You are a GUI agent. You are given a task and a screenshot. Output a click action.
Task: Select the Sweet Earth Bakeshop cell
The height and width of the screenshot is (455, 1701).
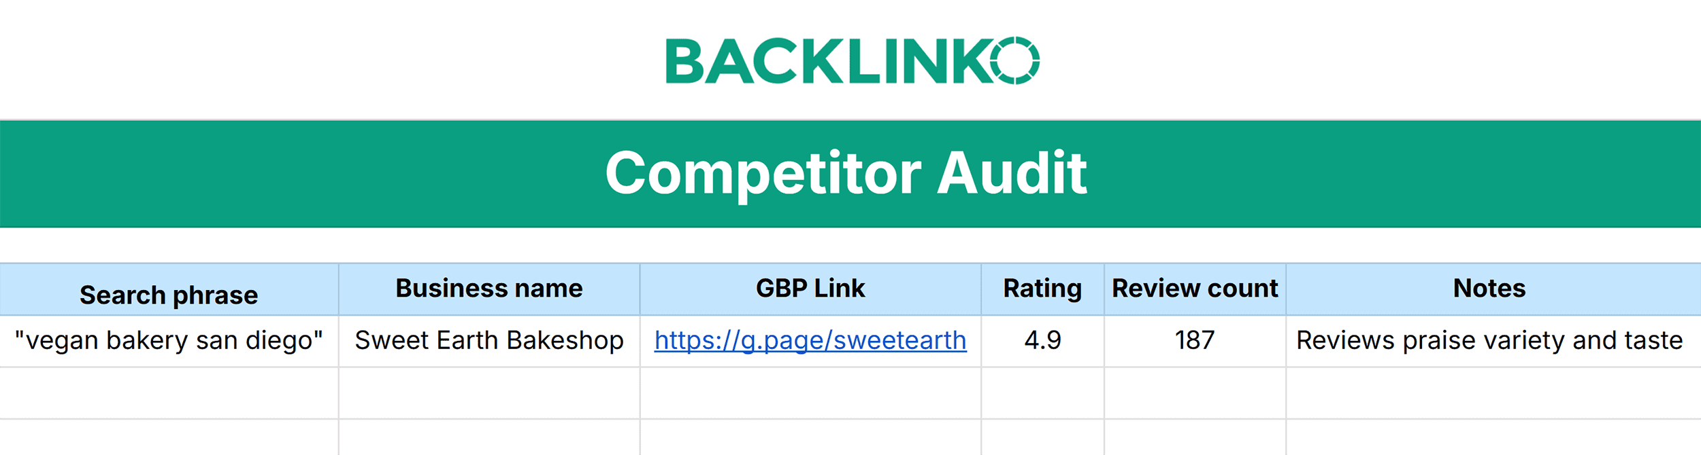tap(489, 340)
